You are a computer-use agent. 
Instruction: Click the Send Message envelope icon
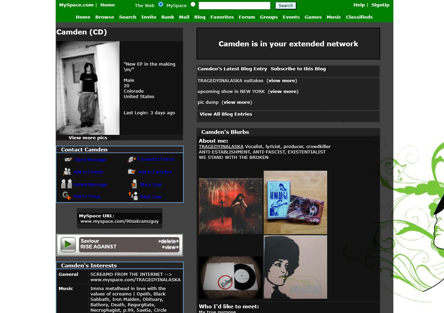(x=69, y=160)
